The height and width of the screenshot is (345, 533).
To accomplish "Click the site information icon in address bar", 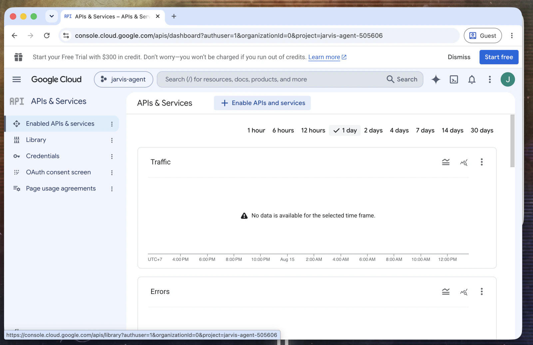I will click(x=66, y=36).
